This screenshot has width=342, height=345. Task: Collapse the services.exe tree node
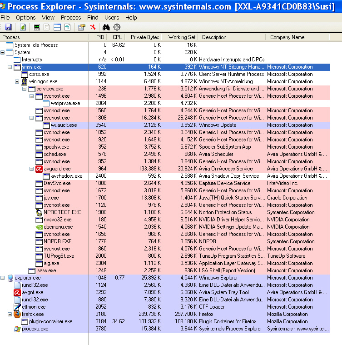[x=24, y=89]
